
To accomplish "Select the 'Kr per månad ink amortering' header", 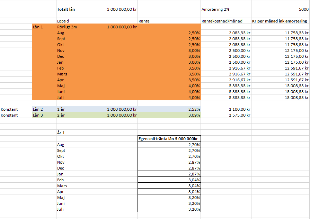I will coord(280,21).
